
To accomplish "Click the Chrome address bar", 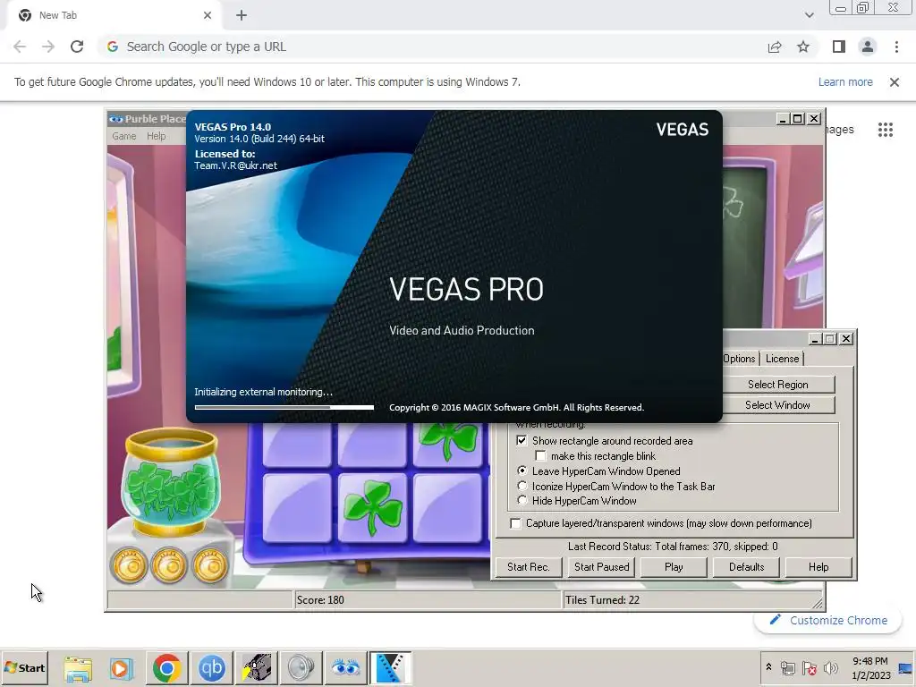I will (x=432, y=47).
